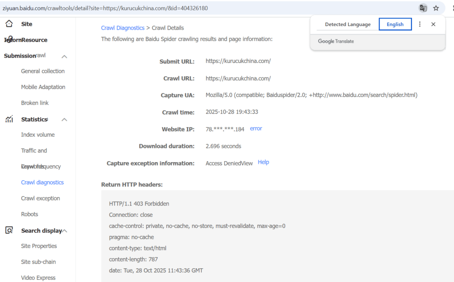
Task: Switch to the Detected Language tab
Action: pos(348,24)
